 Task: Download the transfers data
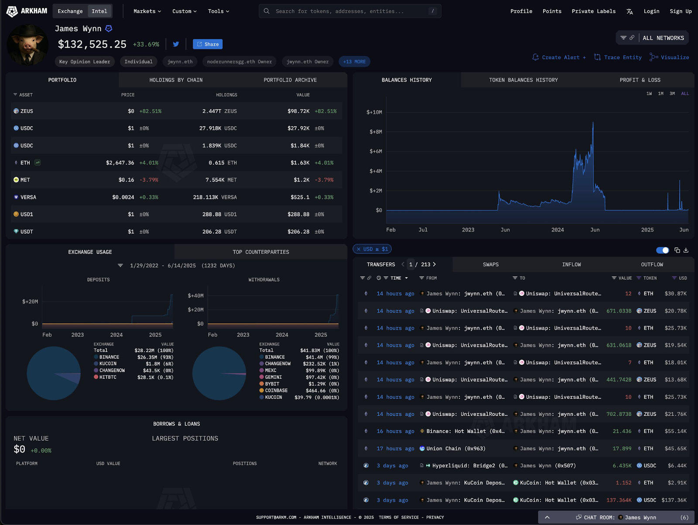pos(686,250)
